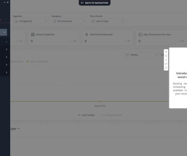This screenshot has width=187, height=156.
Task: Click the Avg. Occurrences Per User icon
Action: pyautogui.click(x=140, y=35)
